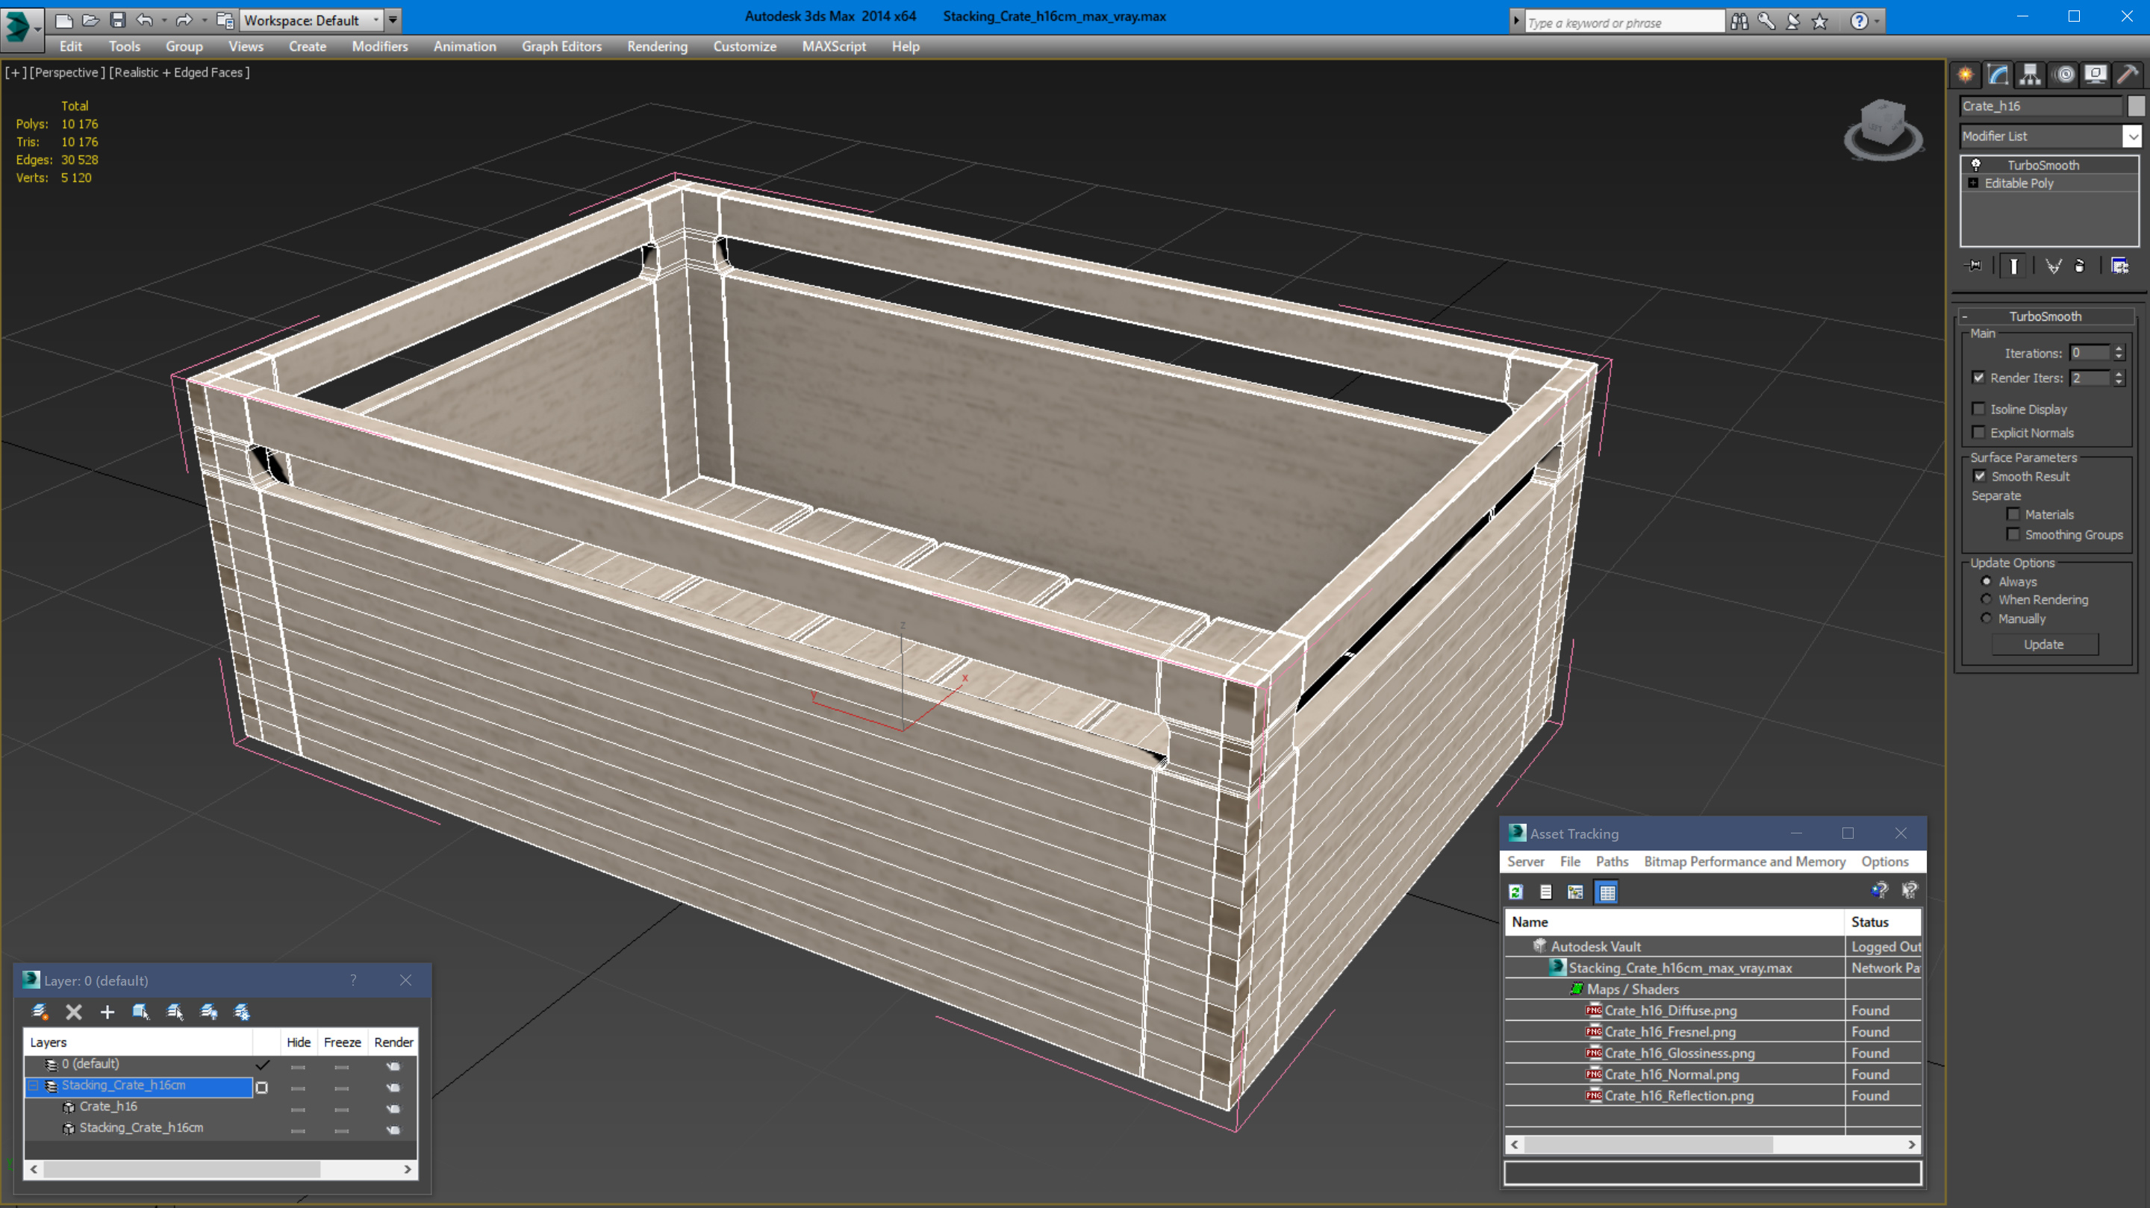This screenshot has height=1208, width=2150.
Task: Open the Workspace Default dropdown
Action: point(376,20)
